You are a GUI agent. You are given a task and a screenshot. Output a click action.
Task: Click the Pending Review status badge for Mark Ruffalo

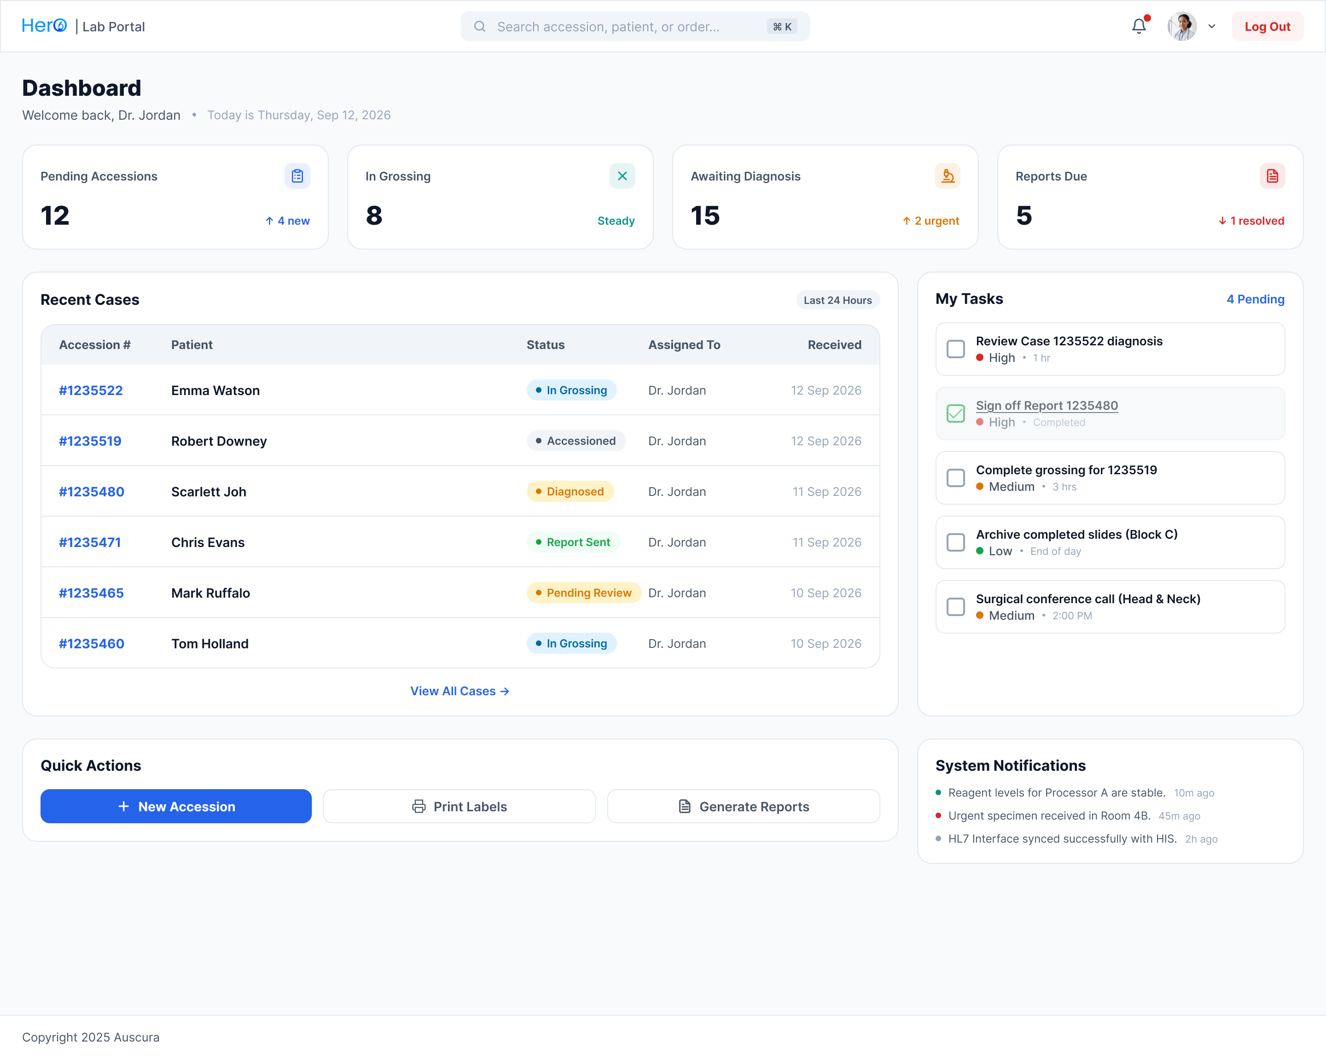pos(584,593)
